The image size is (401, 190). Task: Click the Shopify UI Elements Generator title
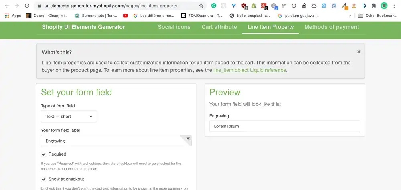pyautogui.click(x=83, y=27)
